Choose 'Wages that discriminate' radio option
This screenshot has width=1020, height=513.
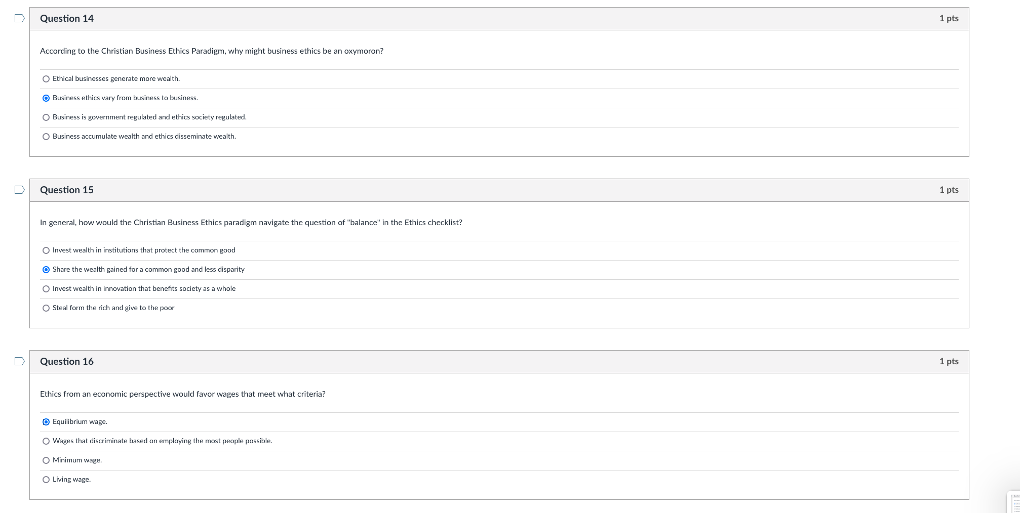tap(46, 441)
